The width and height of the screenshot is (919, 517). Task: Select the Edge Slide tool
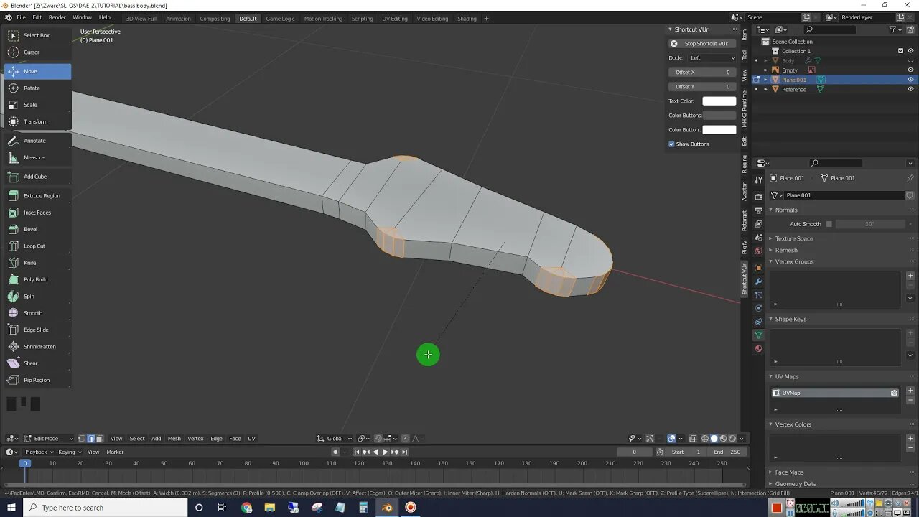click(37, 330)
